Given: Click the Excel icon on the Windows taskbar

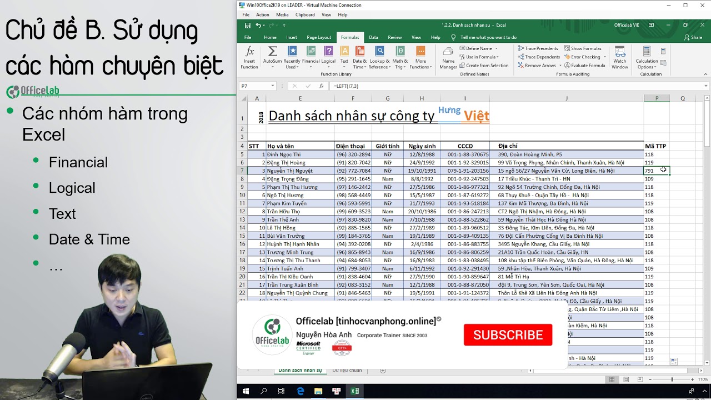Looking at the screenshot, I should coord(354,391).
